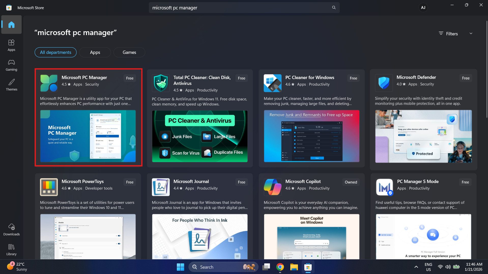Viewport: 488px width, 274px height.
Task: Open the AJ account profile menu
Action: pos(423,7)
